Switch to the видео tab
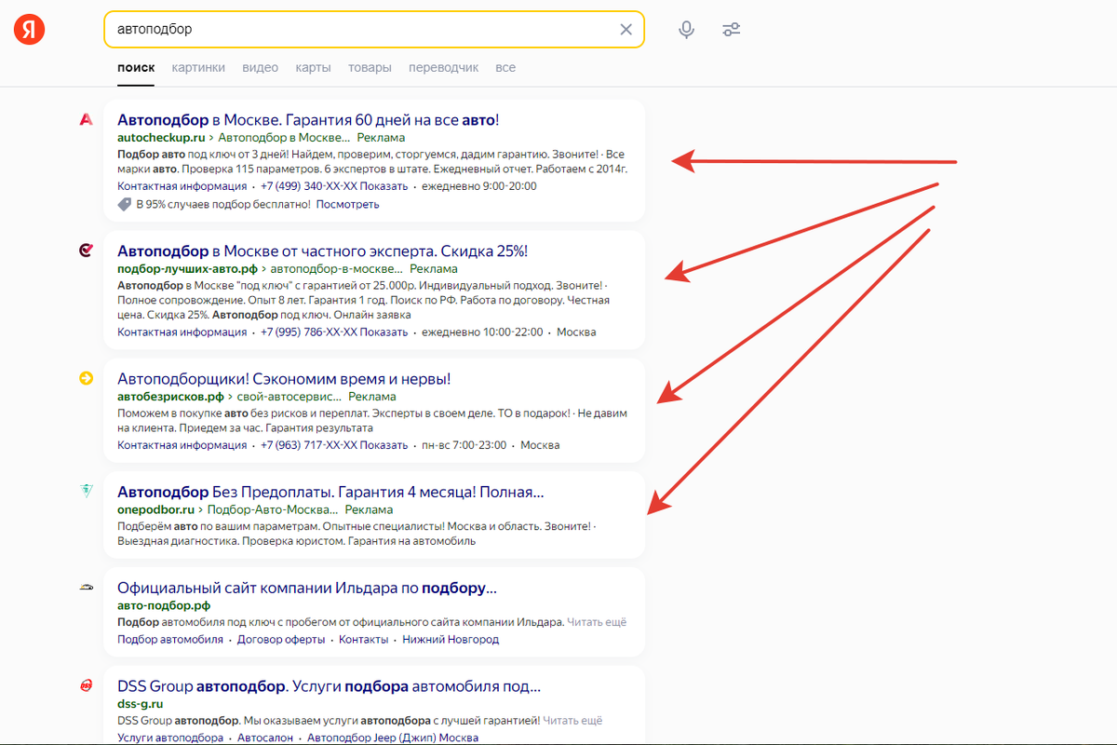The image size is (1117, 745). tap(260, 67)
